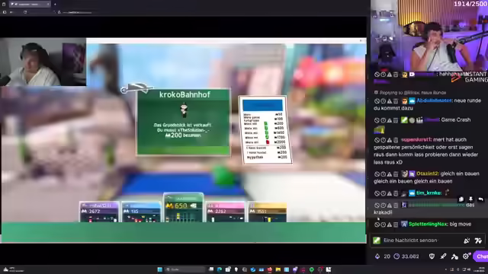This screenshot has width=488, height=274.
Task: Ban user superdurst1 in chat
Action: [377, 140]
